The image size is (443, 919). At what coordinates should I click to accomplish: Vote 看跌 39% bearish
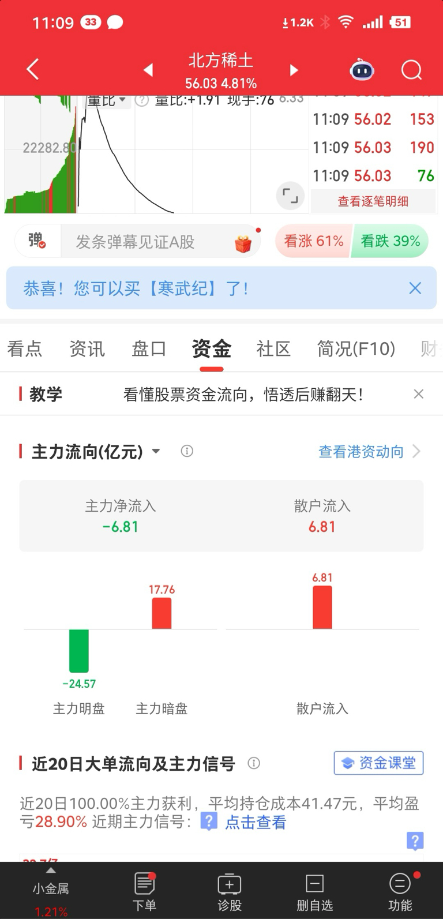coord(391,241)
